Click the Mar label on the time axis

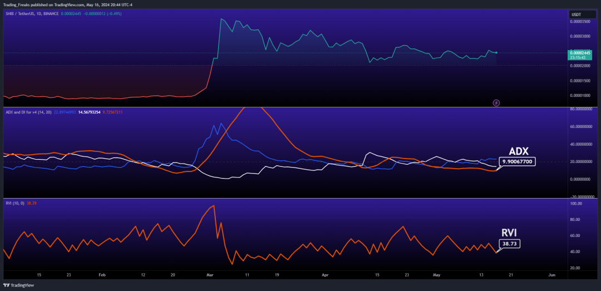point(210,275)
